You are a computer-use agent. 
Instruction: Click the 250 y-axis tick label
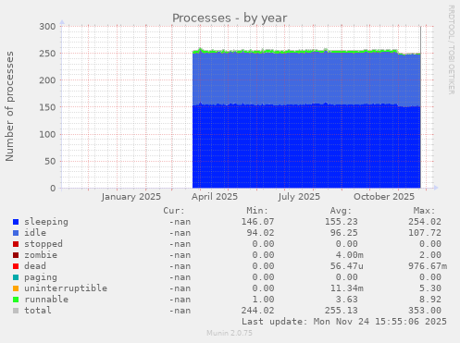[x=47, y=54]
